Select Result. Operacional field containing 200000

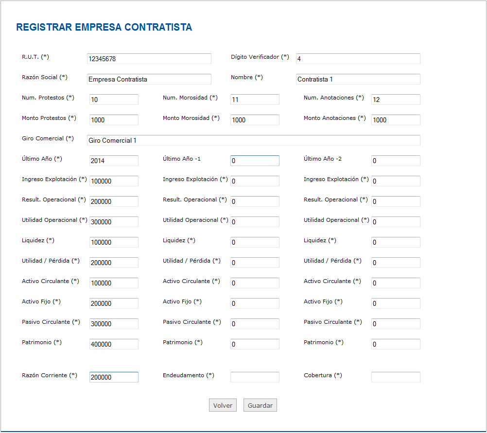[114, 201]
